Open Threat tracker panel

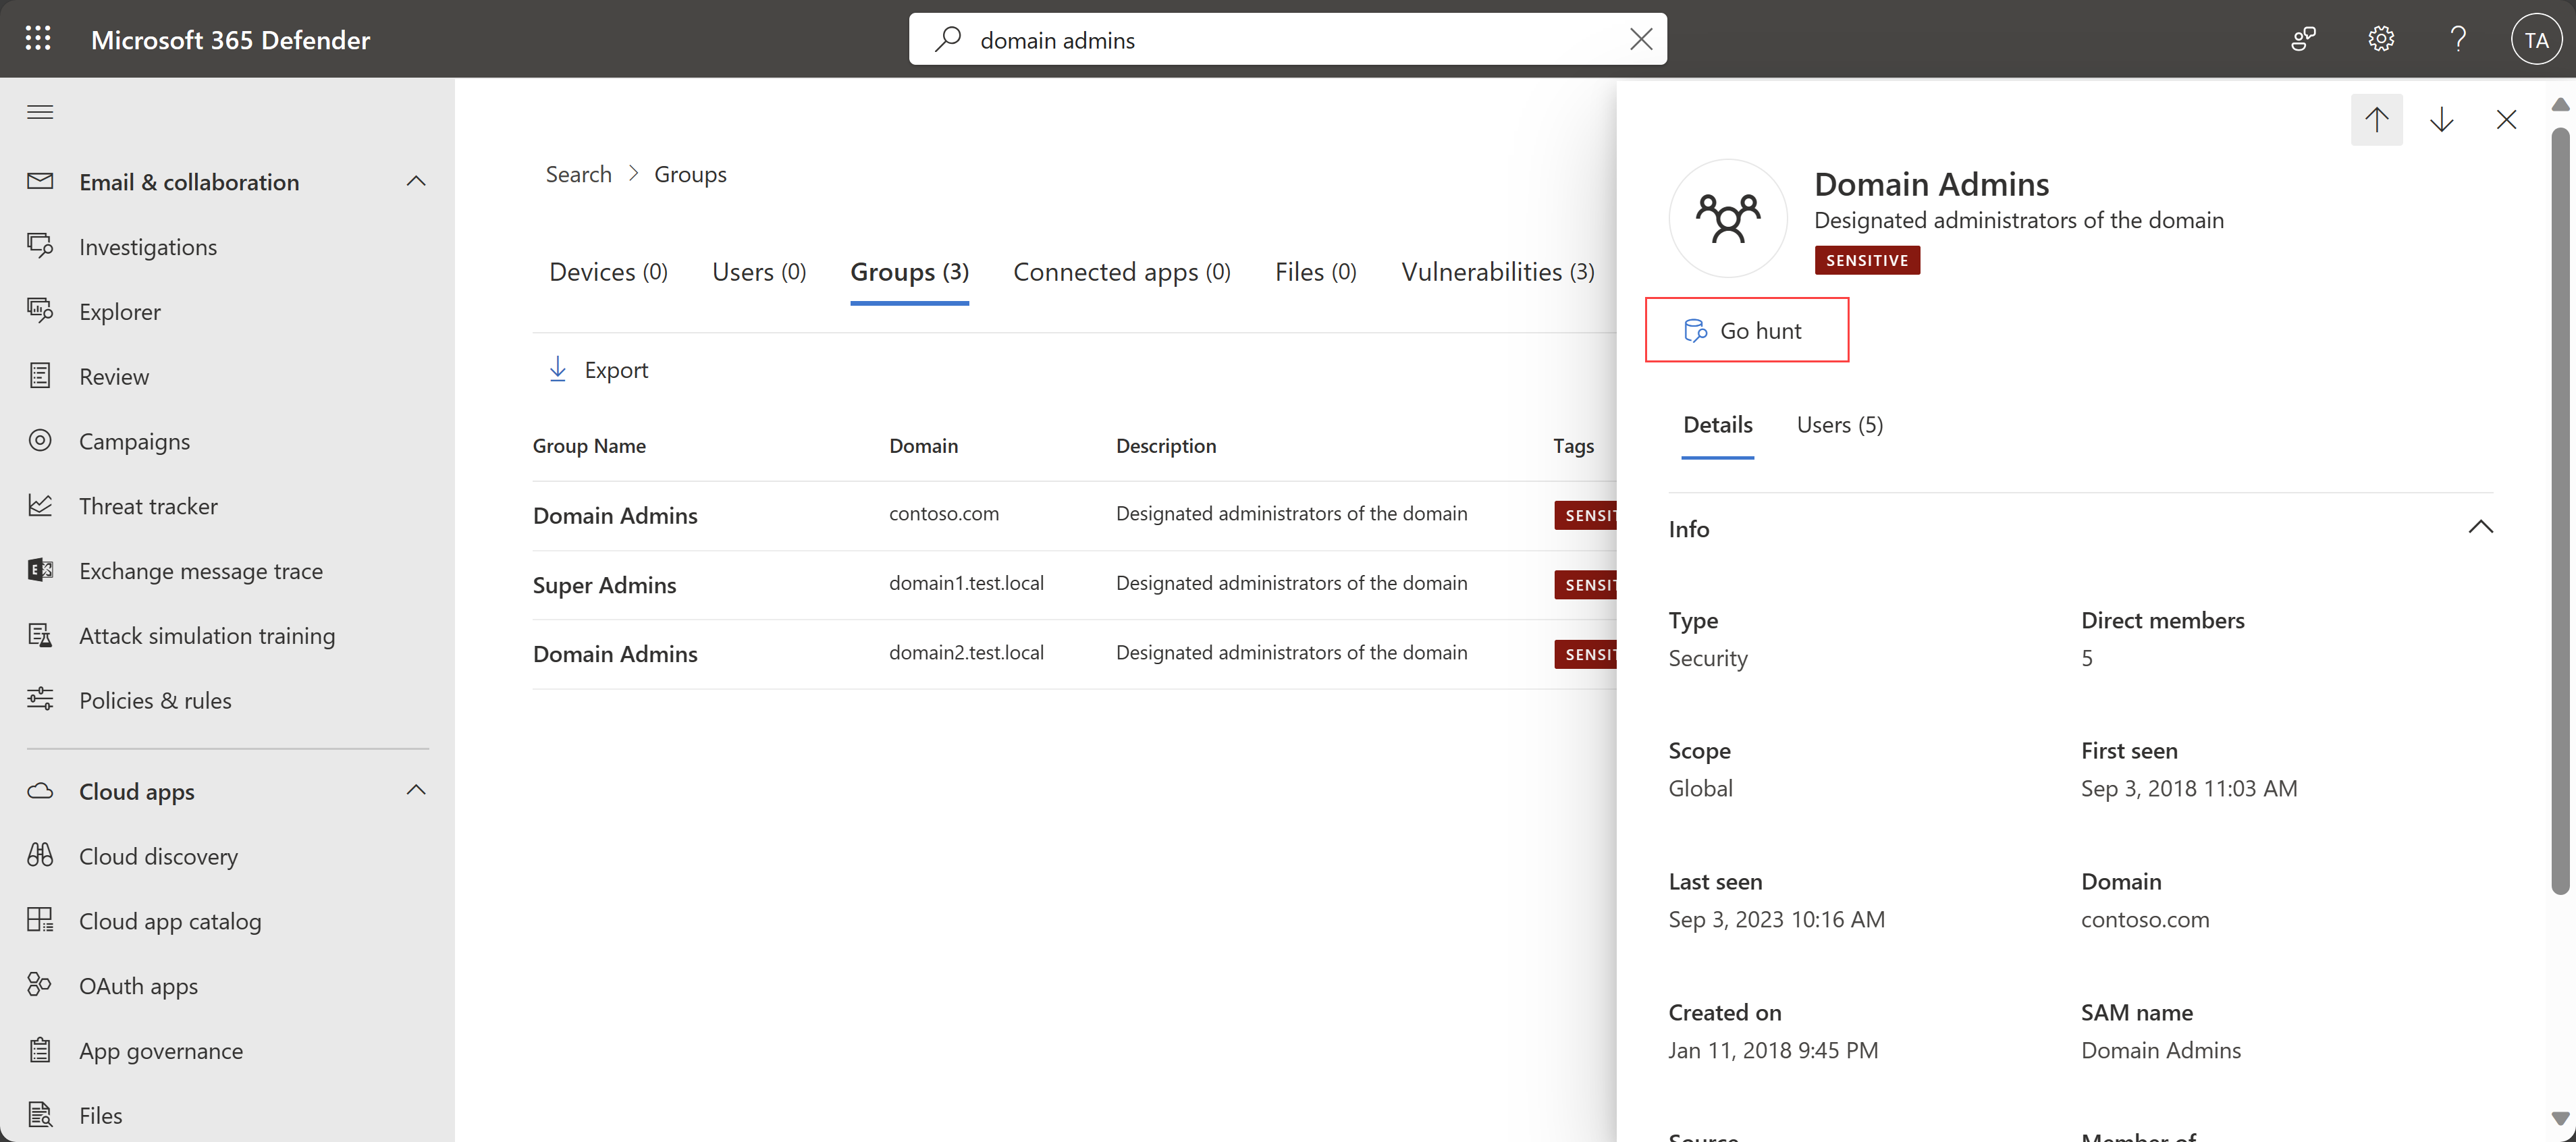tap(148, 504)
